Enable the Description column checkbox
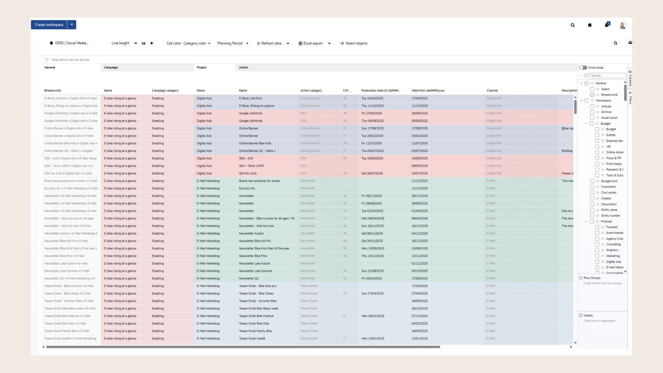 592,204
